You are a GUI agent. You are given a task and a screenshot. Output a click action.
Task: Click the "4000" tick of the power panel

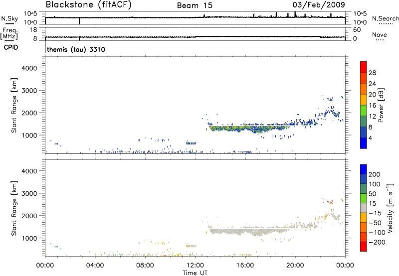(29, 68)
